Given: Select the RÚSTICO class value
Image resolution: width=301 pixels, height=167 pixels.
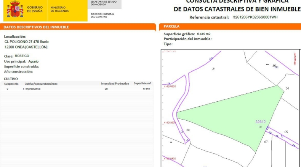Looking at the screenshot, I should tap(22, 56).
